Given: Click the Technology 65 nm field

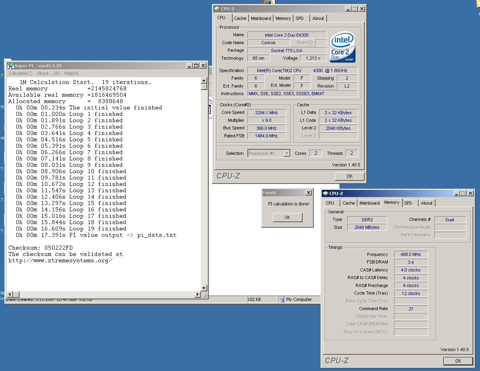Looking at the screenshot, I should click(x=258, y=58).
